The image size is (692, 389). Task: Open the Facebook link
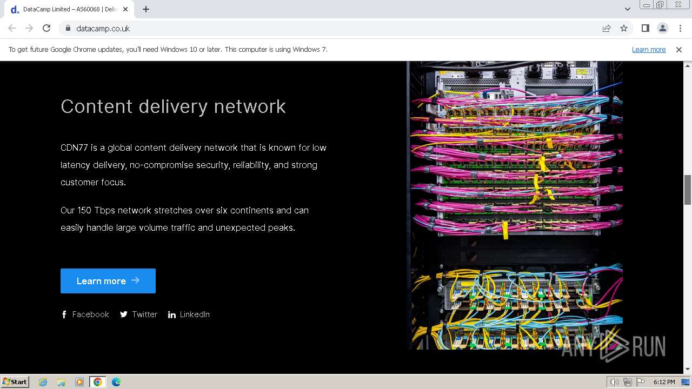pos(85,314)
